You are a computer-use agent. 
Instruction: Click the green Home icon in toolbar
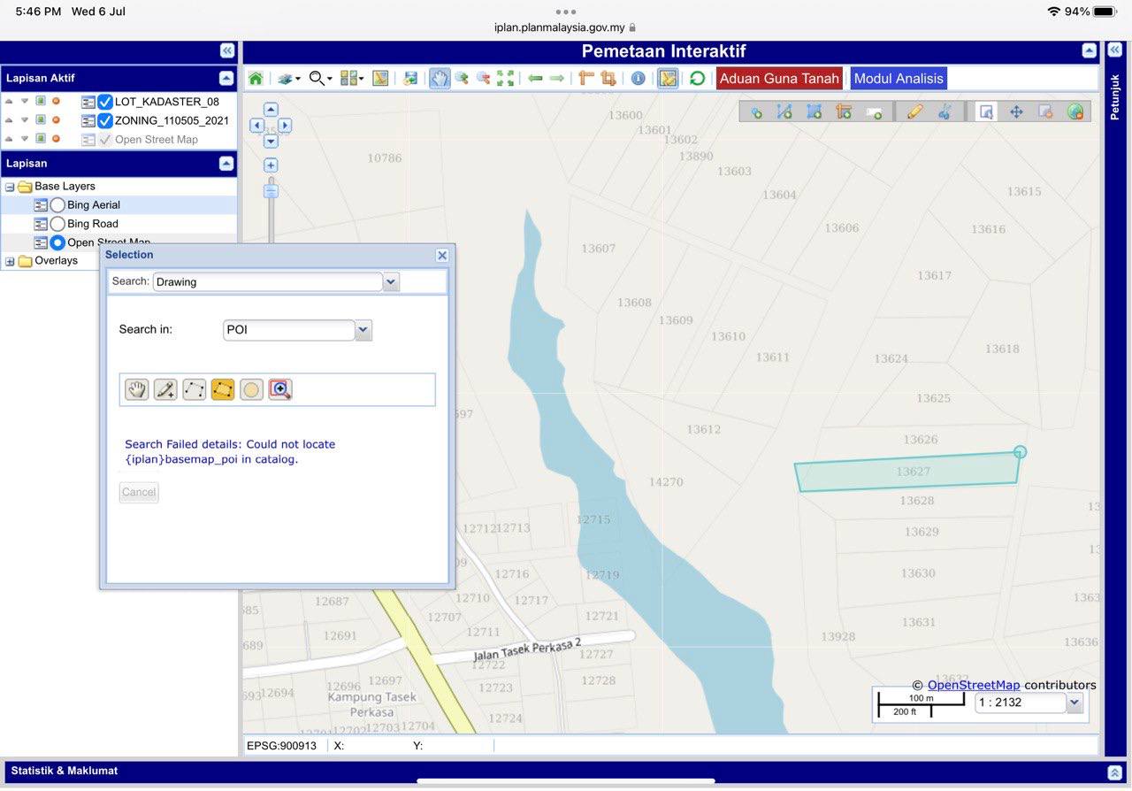coord(256,79)
